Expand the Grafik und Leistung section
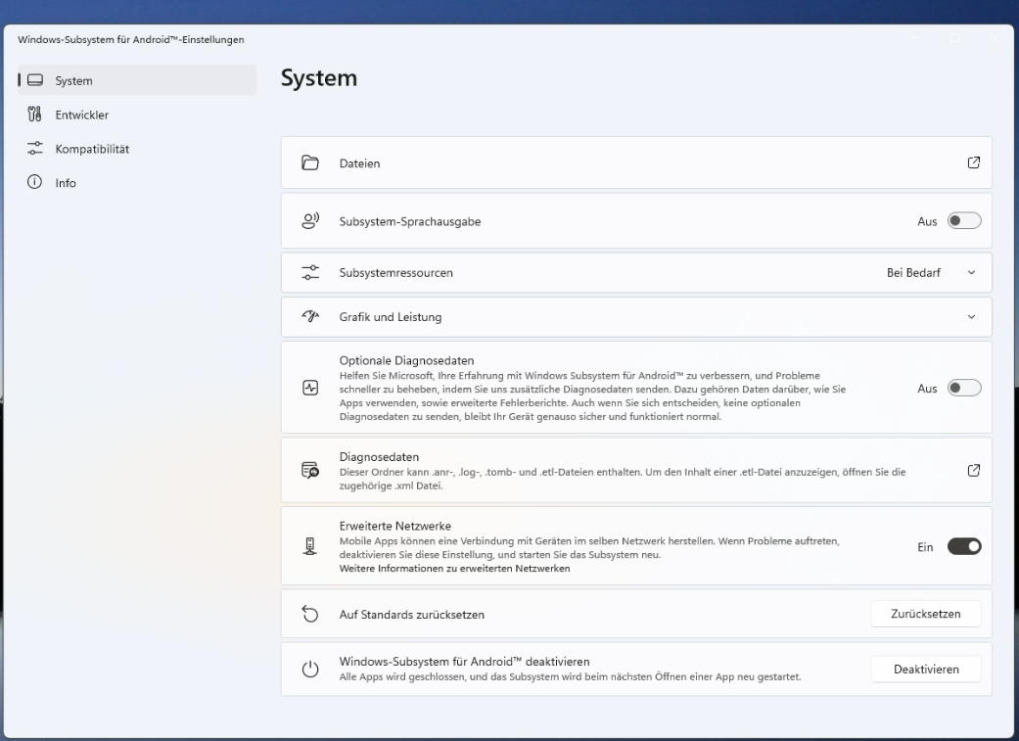 point(971,317)
